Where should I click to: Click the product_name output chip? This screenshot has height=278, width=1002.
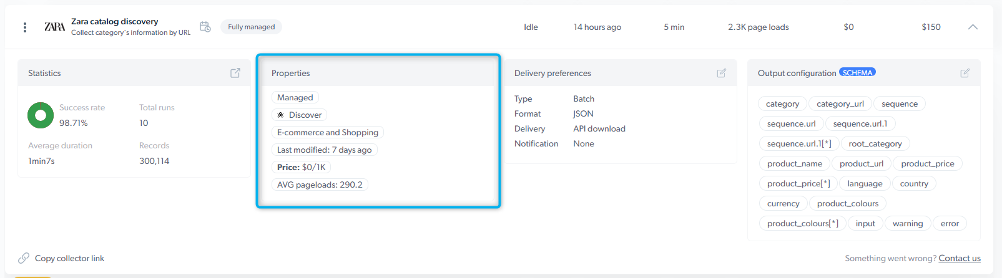click(x=795, y=163)
